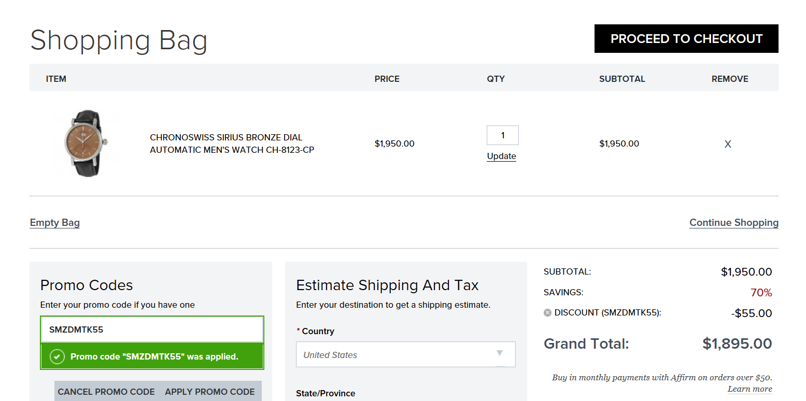Open the Chronoswiss Sirius Bronze Dial product name

[x=232, y=144]
